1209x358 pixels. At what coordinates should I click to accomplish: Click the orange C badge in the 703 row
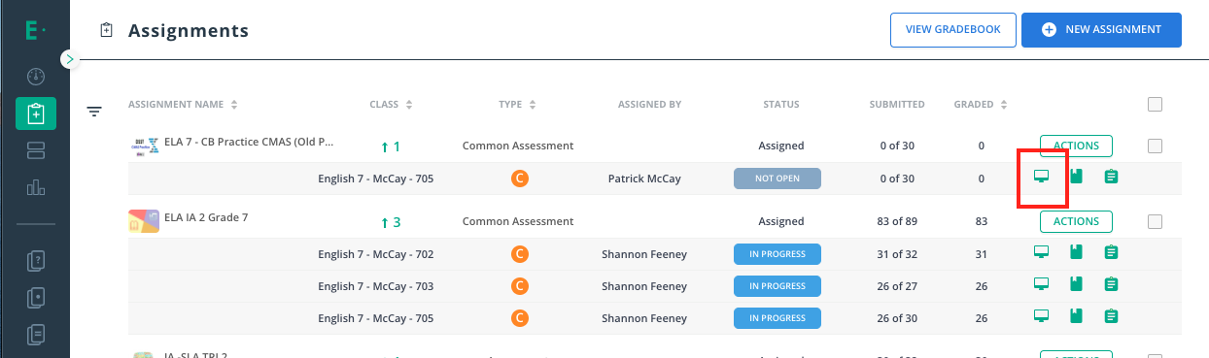coord(519,286)
